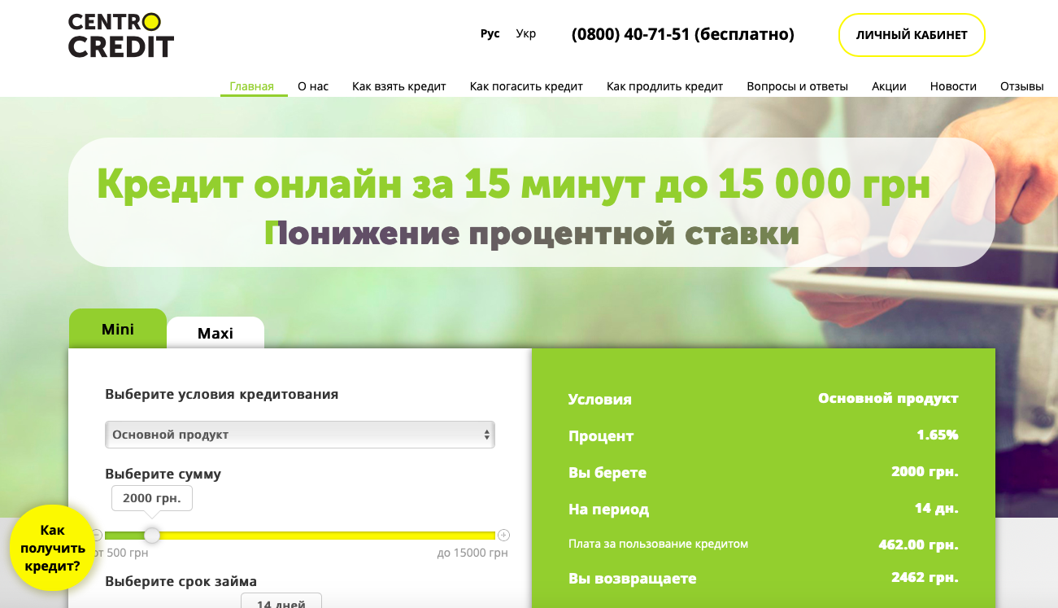This screenshot has height=608, width=1058.
Task: Click the minus icon left of the amount slider
Action: (97, 536)
